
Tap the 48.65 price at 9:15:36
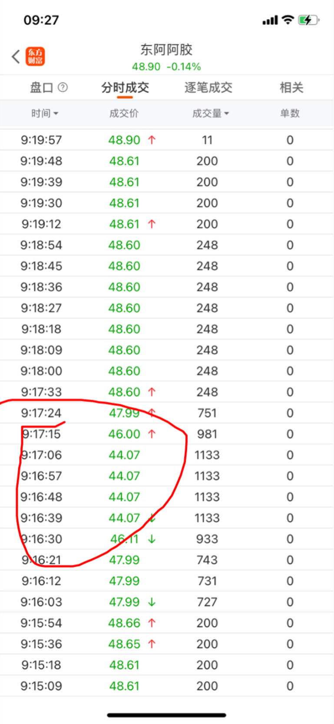point(124,644)
